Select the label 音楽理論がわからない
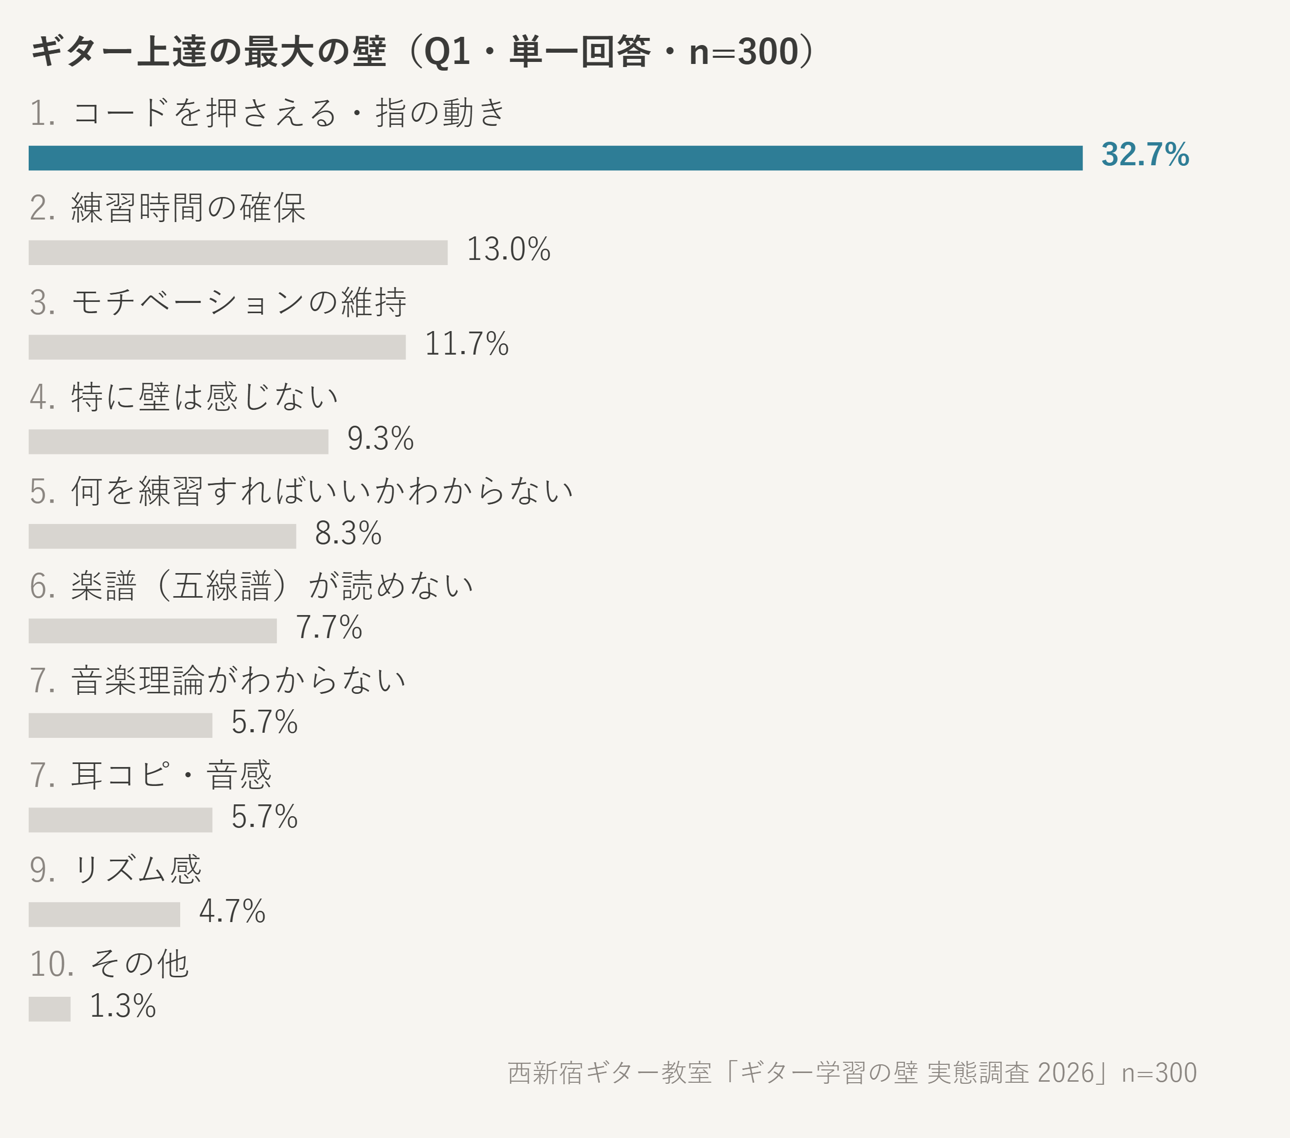 coord(239,681)
